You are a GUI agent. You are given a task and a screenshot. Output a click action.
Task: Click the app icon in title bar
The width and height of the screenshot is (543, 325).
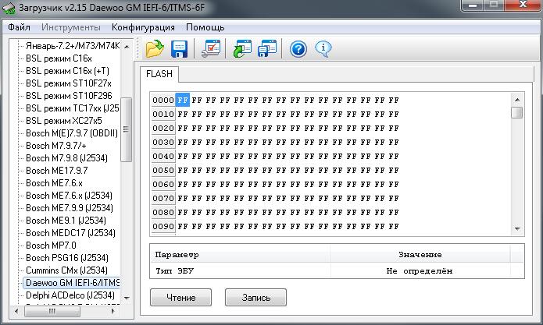(9, 8)
